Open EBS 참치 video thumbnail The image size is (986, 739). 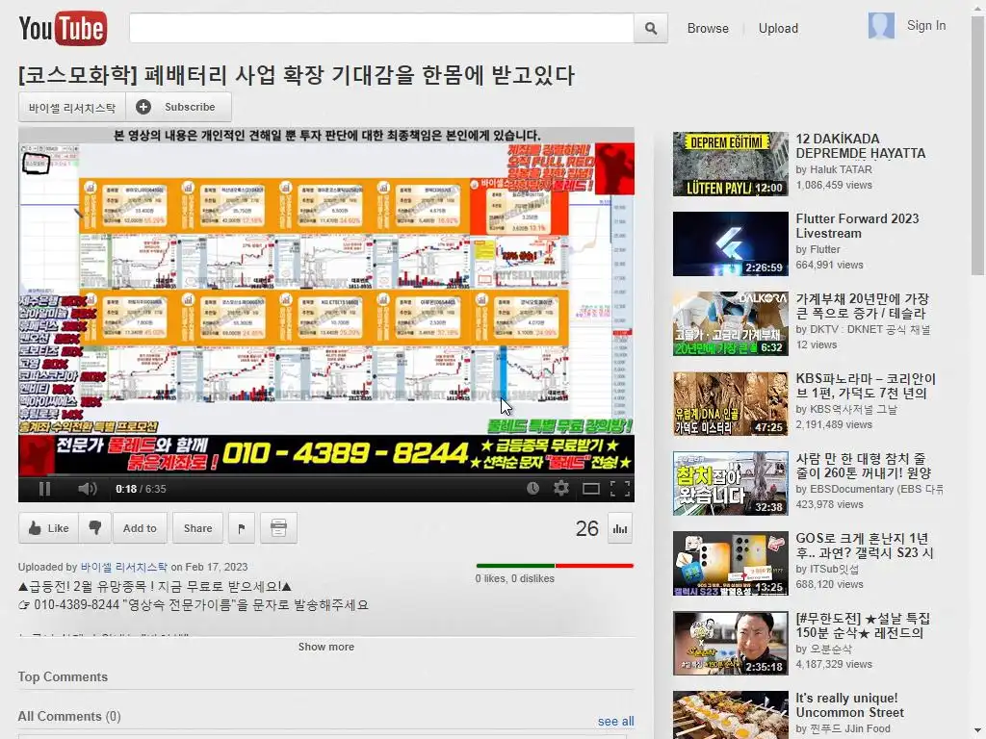(730, 483)
